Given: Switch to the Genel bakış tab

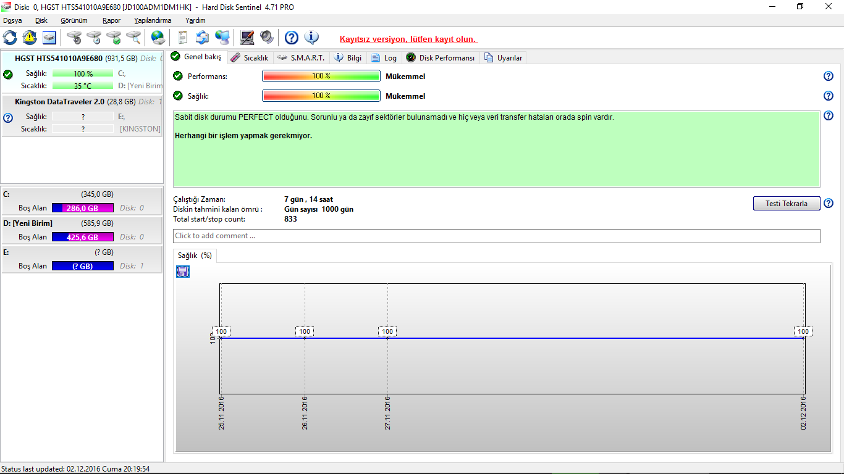Looking at the screenshot, I should 196,57.
